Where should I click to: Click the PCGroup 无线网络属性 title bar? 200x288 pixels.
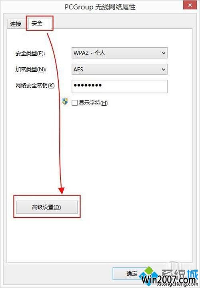(100, 7)
